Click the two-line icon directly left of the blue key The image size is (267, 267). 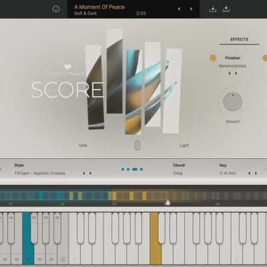coord(17,259)
